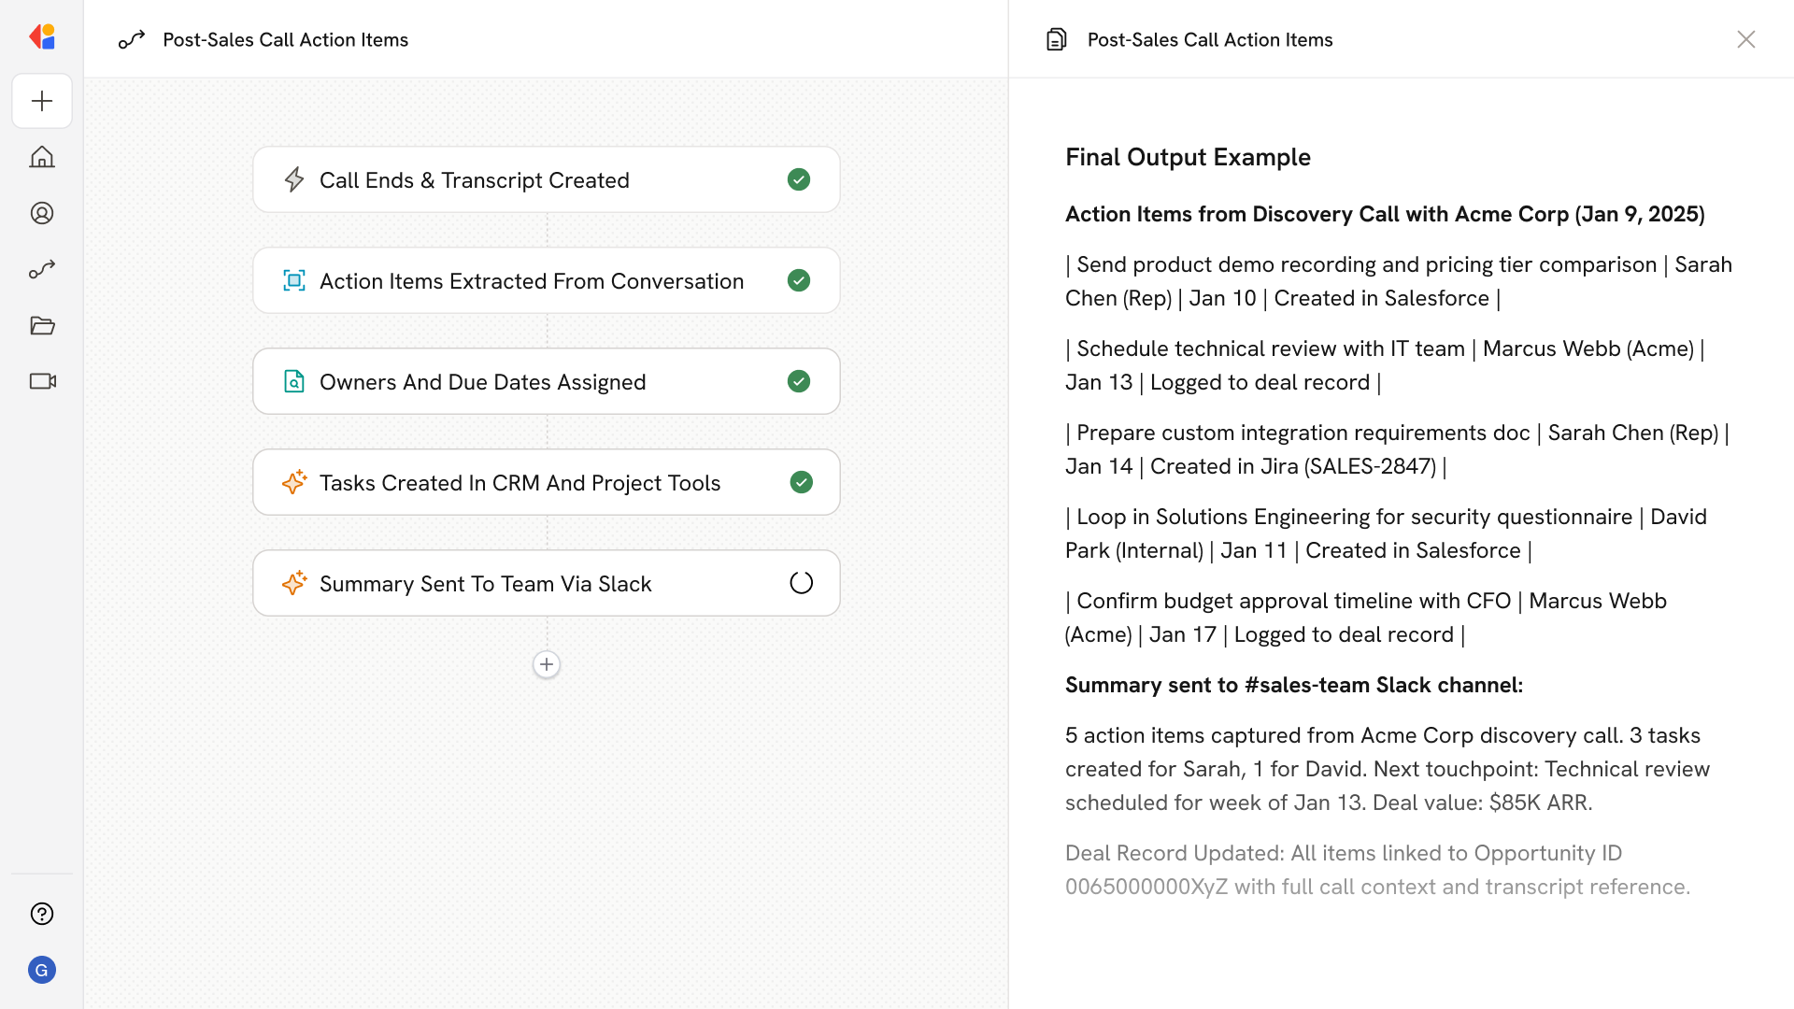Select the Home icon in the sidebar
The height and width of the screenshot is (1009, 1794).
pos(42,157)
